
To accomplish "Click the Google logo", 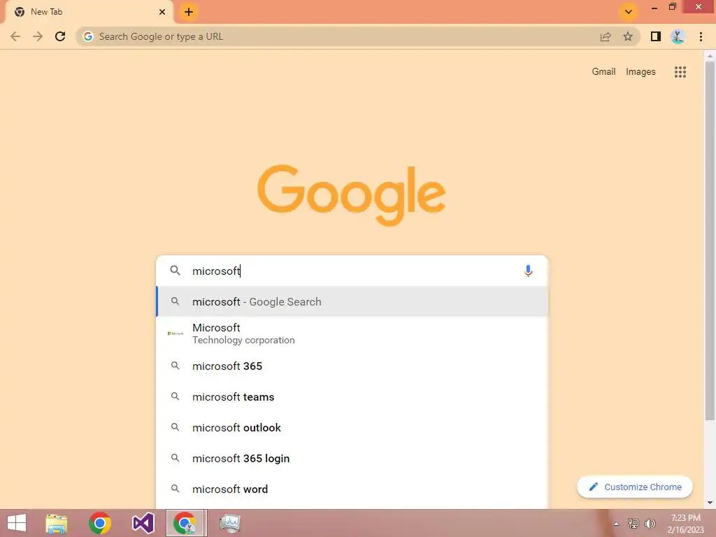I will click(x=352, y=195).
